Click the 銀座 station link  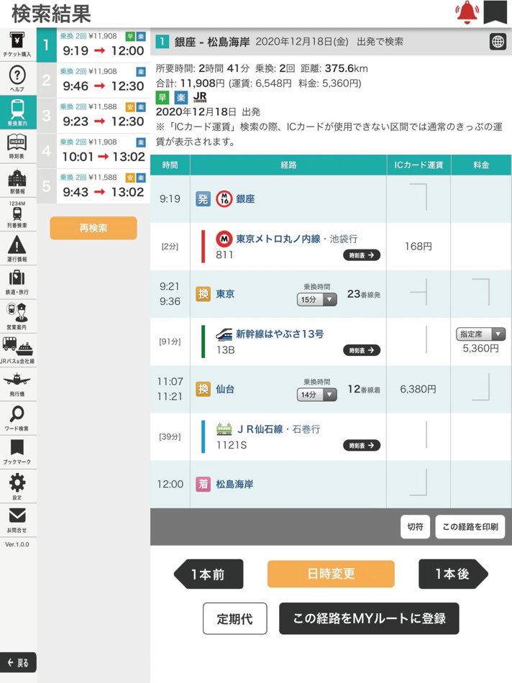[245, 199]
